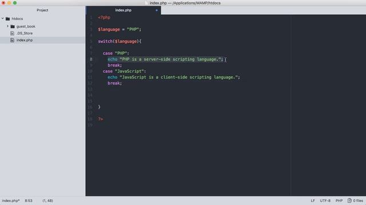Click the echo keyword on line 8

coord(112,59)
